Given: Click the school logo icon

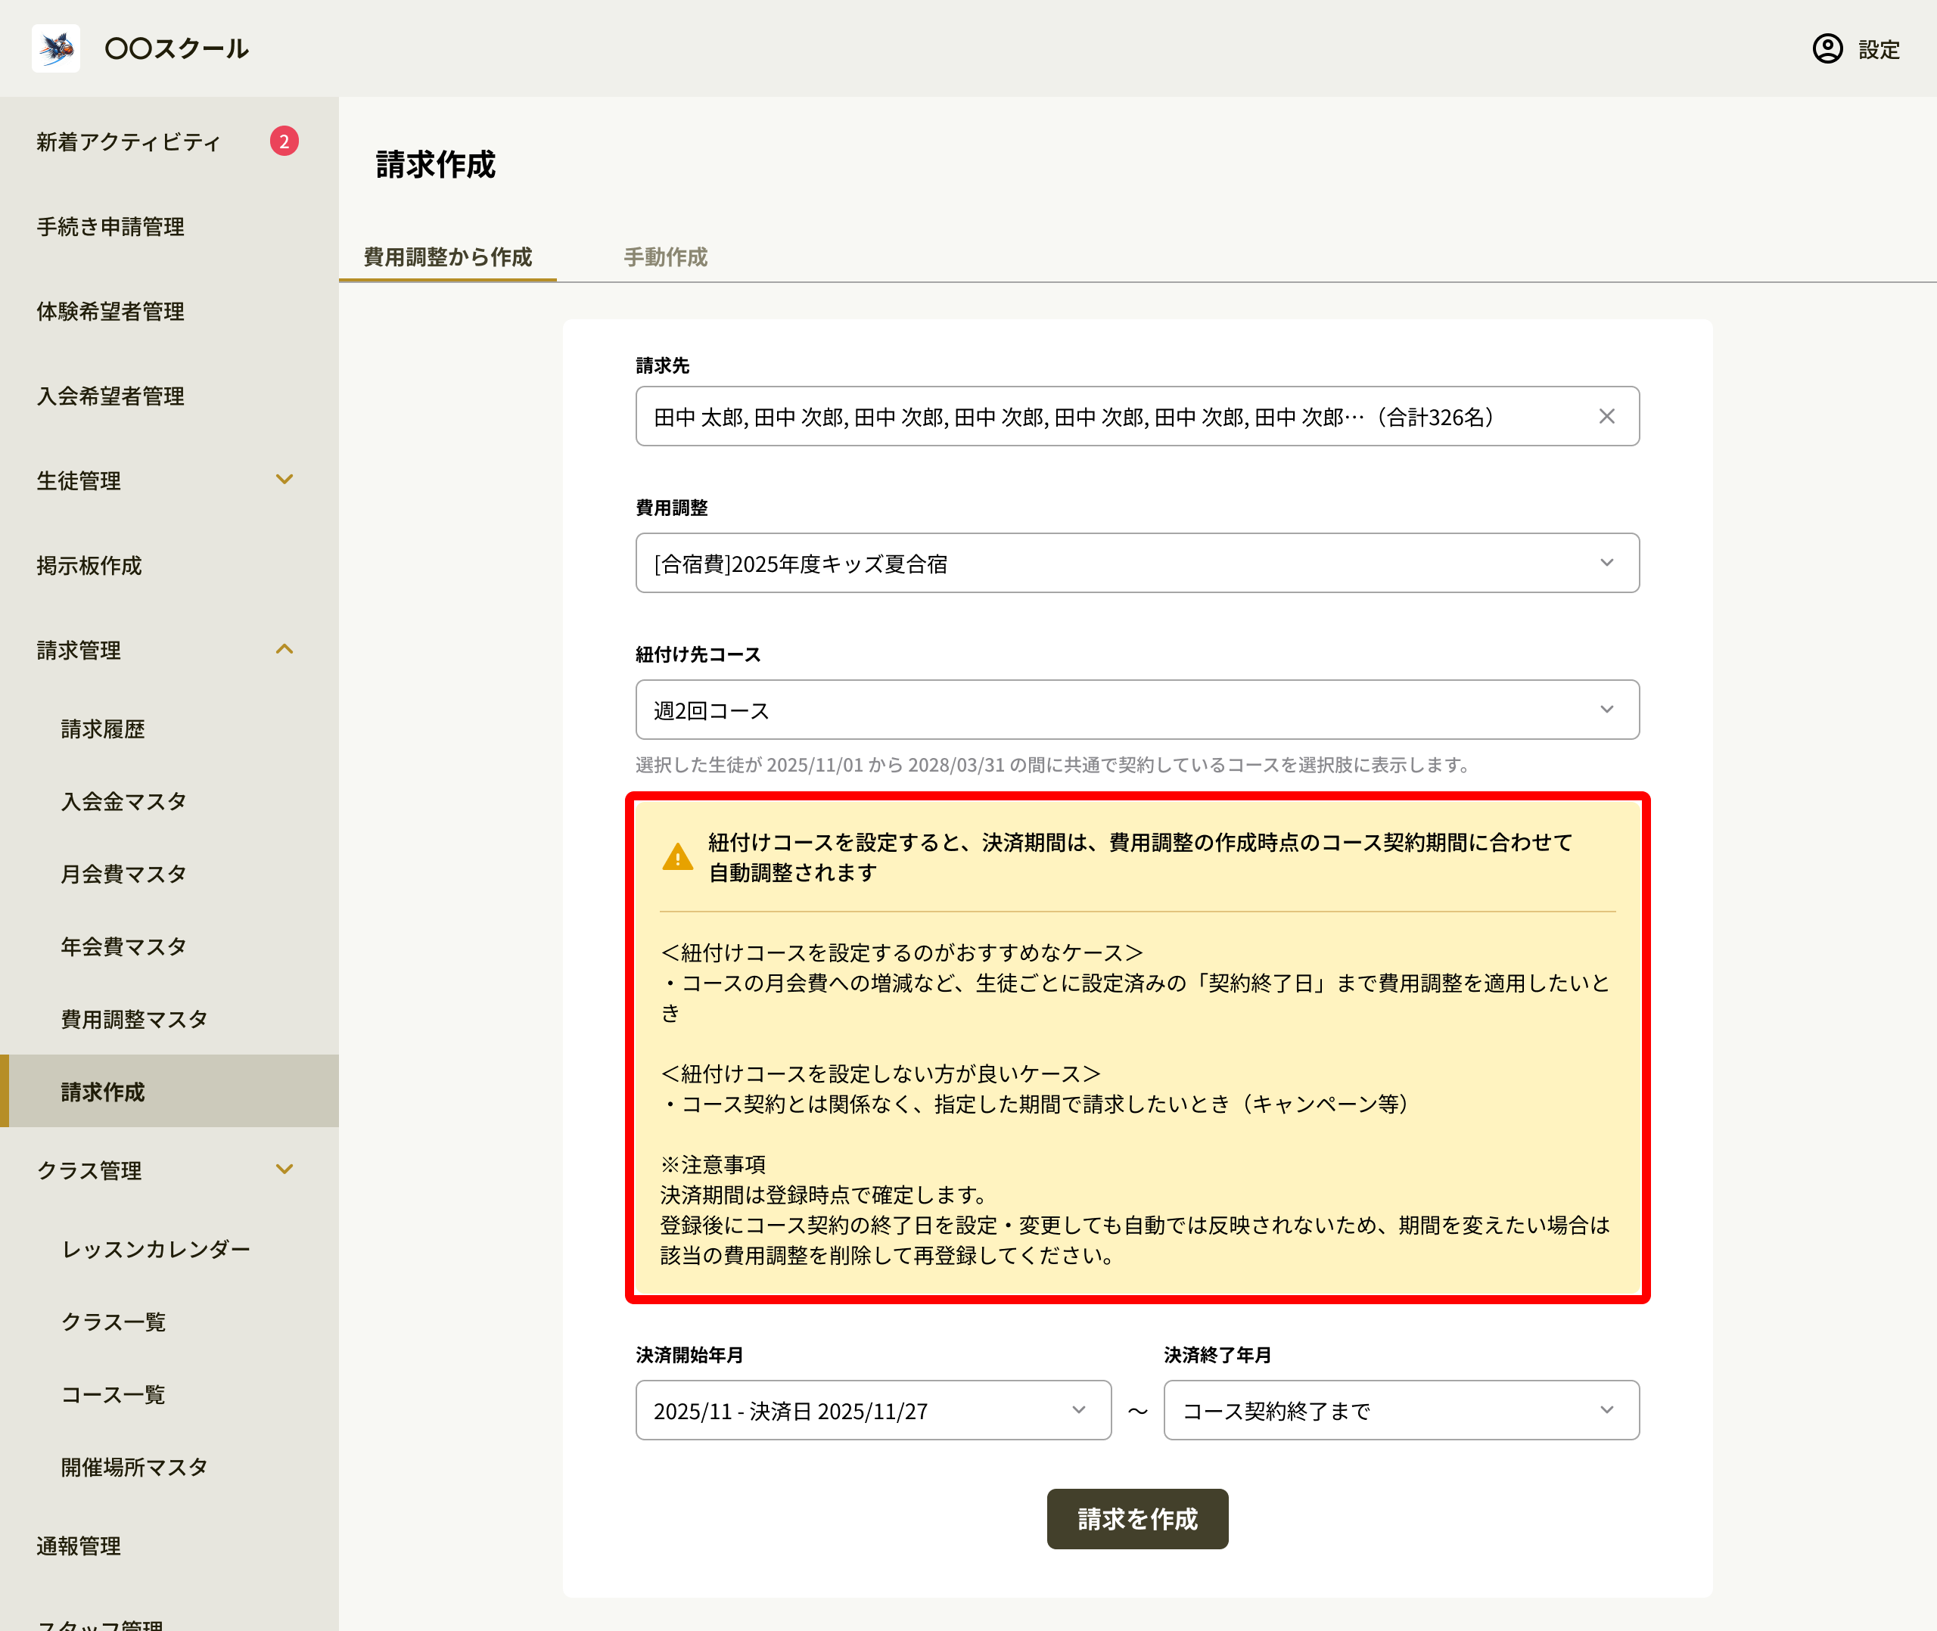Looking at the screenshot, I should click(x=55, y=48).
